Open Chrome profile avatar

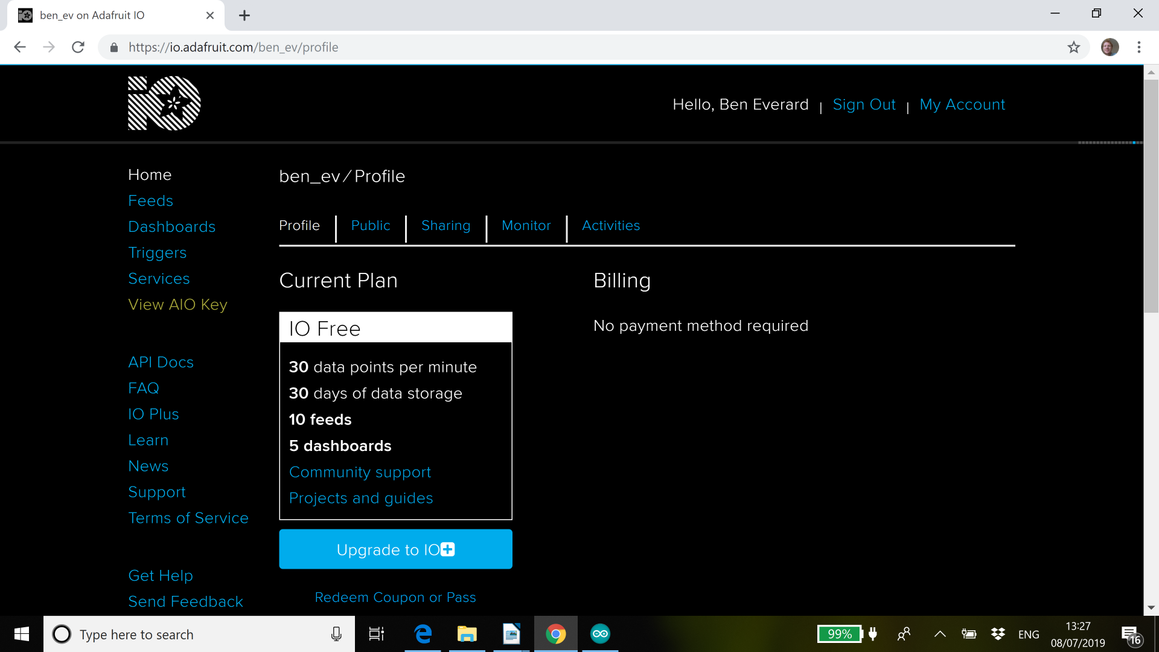coord(1110,47)
